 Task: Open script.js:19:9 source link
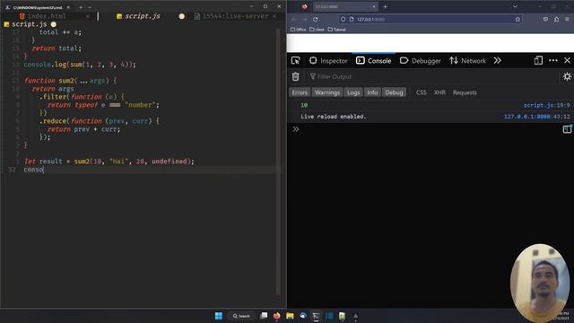(546, 105)
